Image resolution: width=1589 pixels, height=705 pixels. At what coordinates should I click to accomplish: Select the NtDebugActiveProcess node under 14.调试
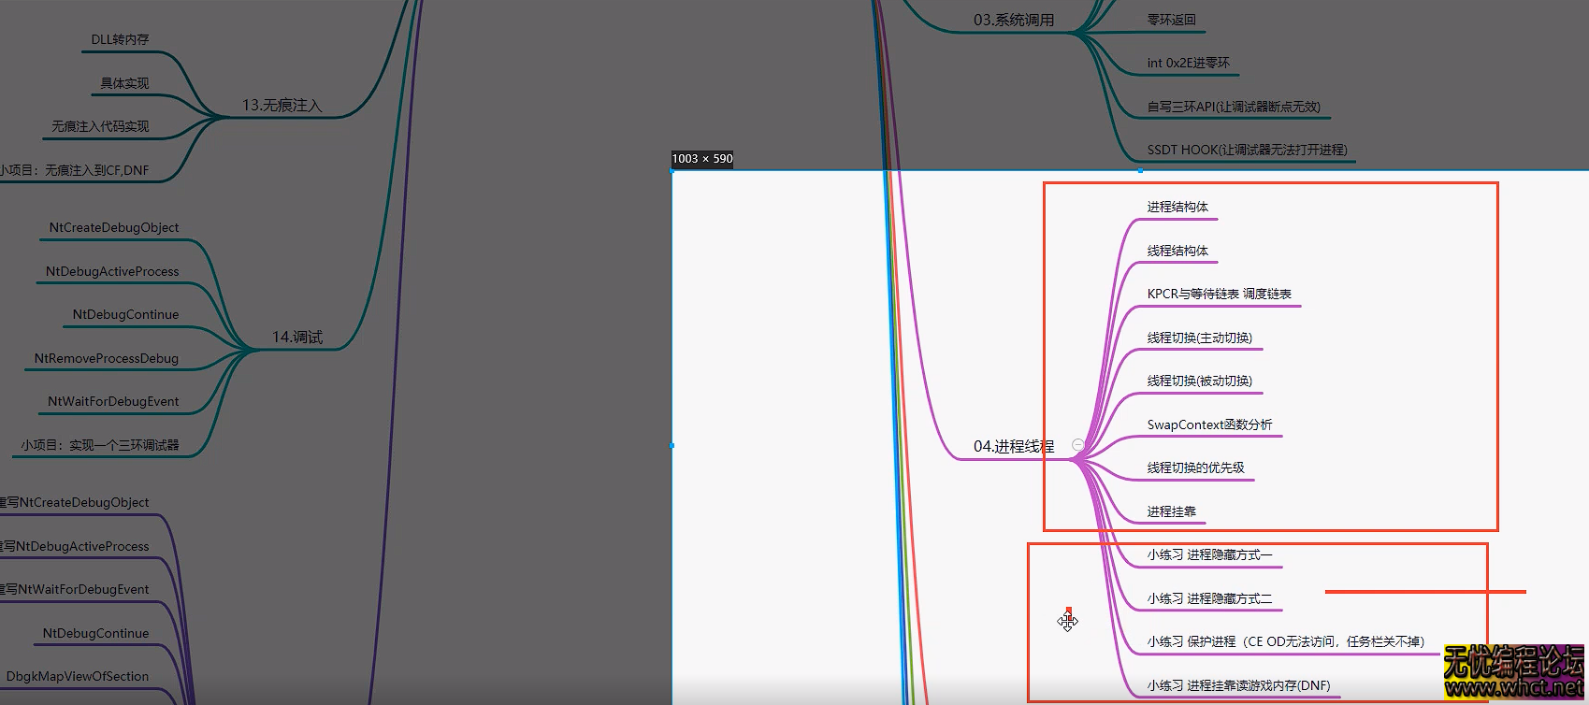click(112, 272)
